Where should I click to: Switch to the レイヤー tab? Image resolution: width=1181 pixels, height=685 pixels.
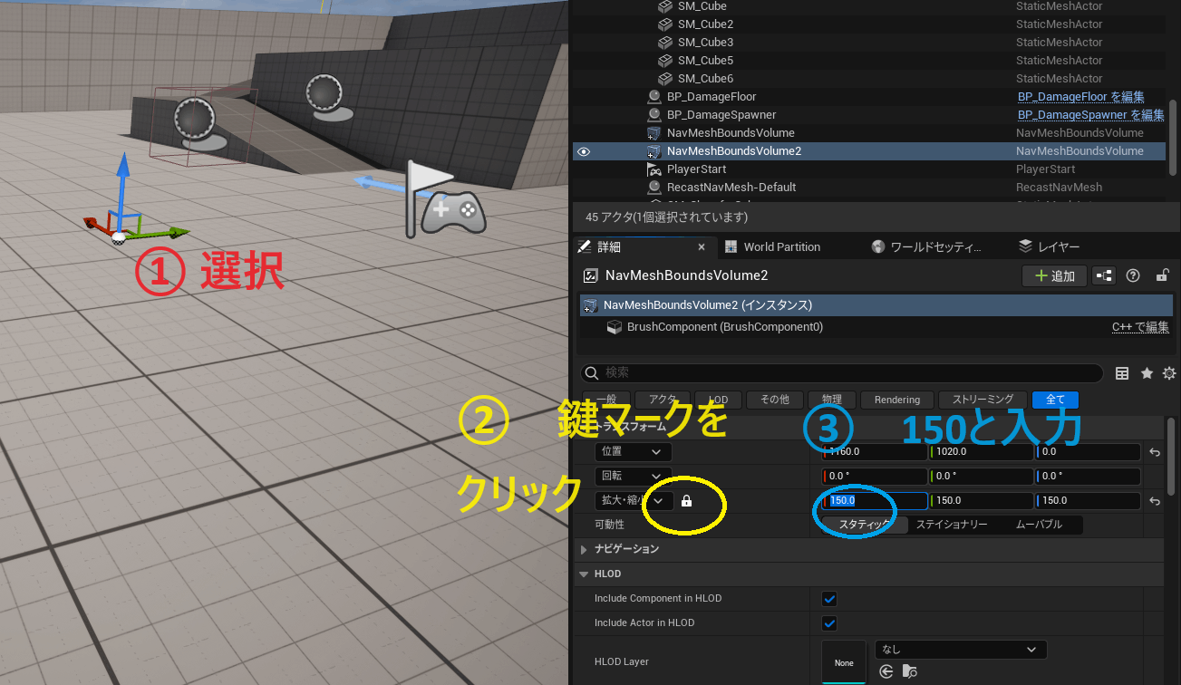pyautogui.click(x=1050, y=246)
